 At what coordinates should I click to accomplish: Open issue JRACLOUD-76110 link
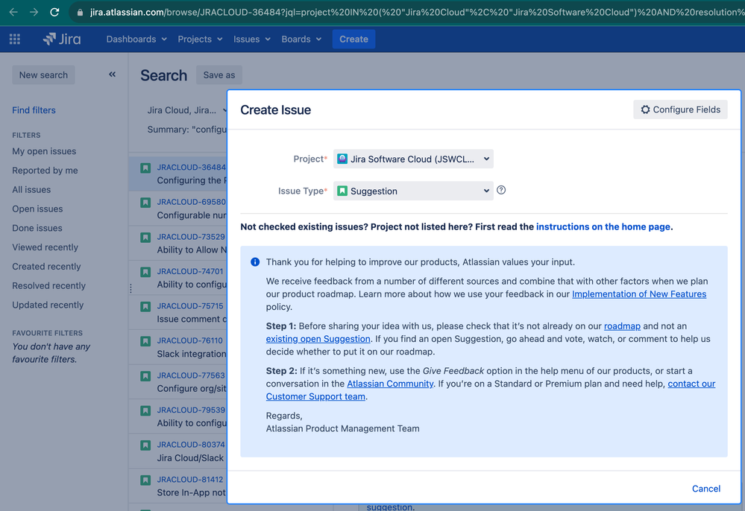190,340
